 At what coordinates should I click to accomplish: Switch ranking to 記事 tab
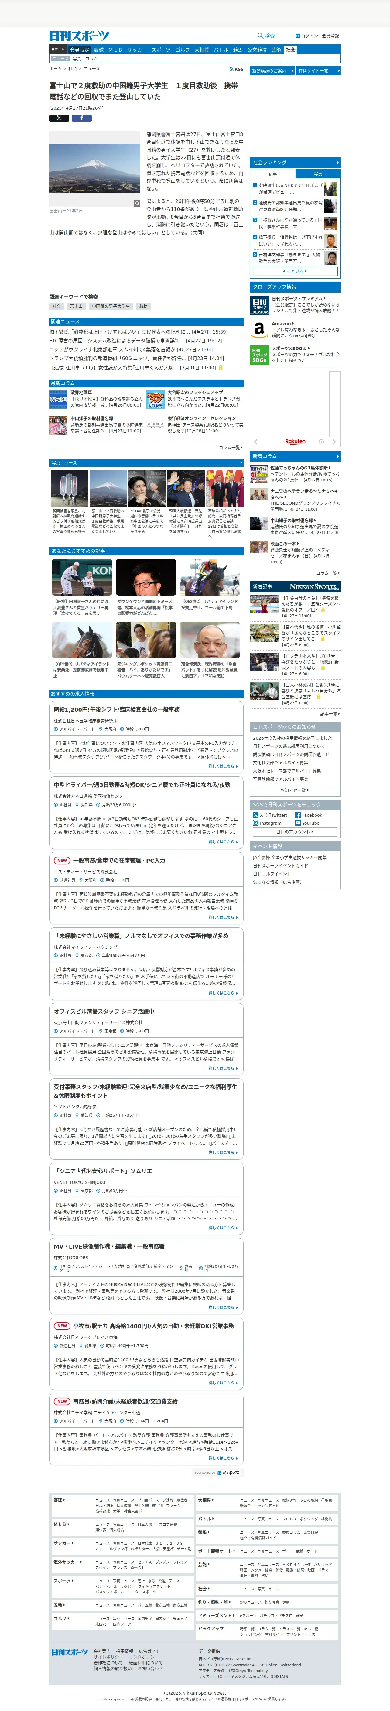tap(272, 174)
